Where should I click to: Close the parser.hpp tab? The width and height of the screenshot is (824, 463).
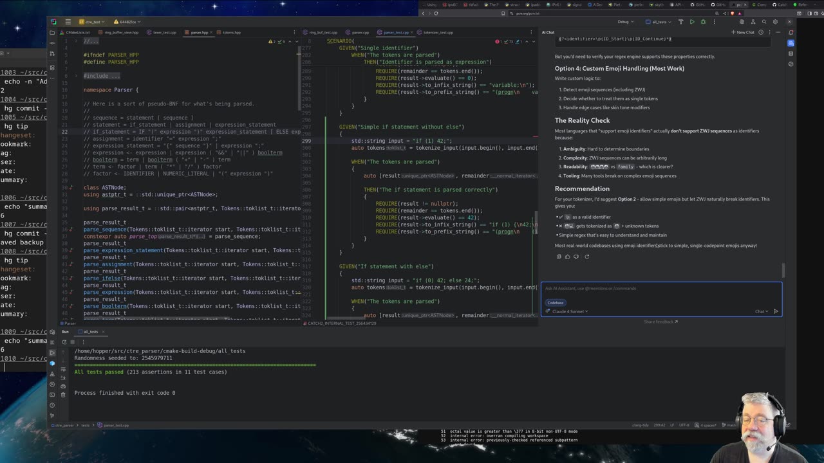[212, 32]
